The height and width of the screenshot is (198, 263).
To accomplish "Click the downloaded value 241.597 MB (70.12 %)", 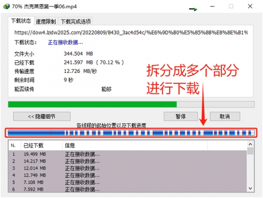I will pos(94,62).
